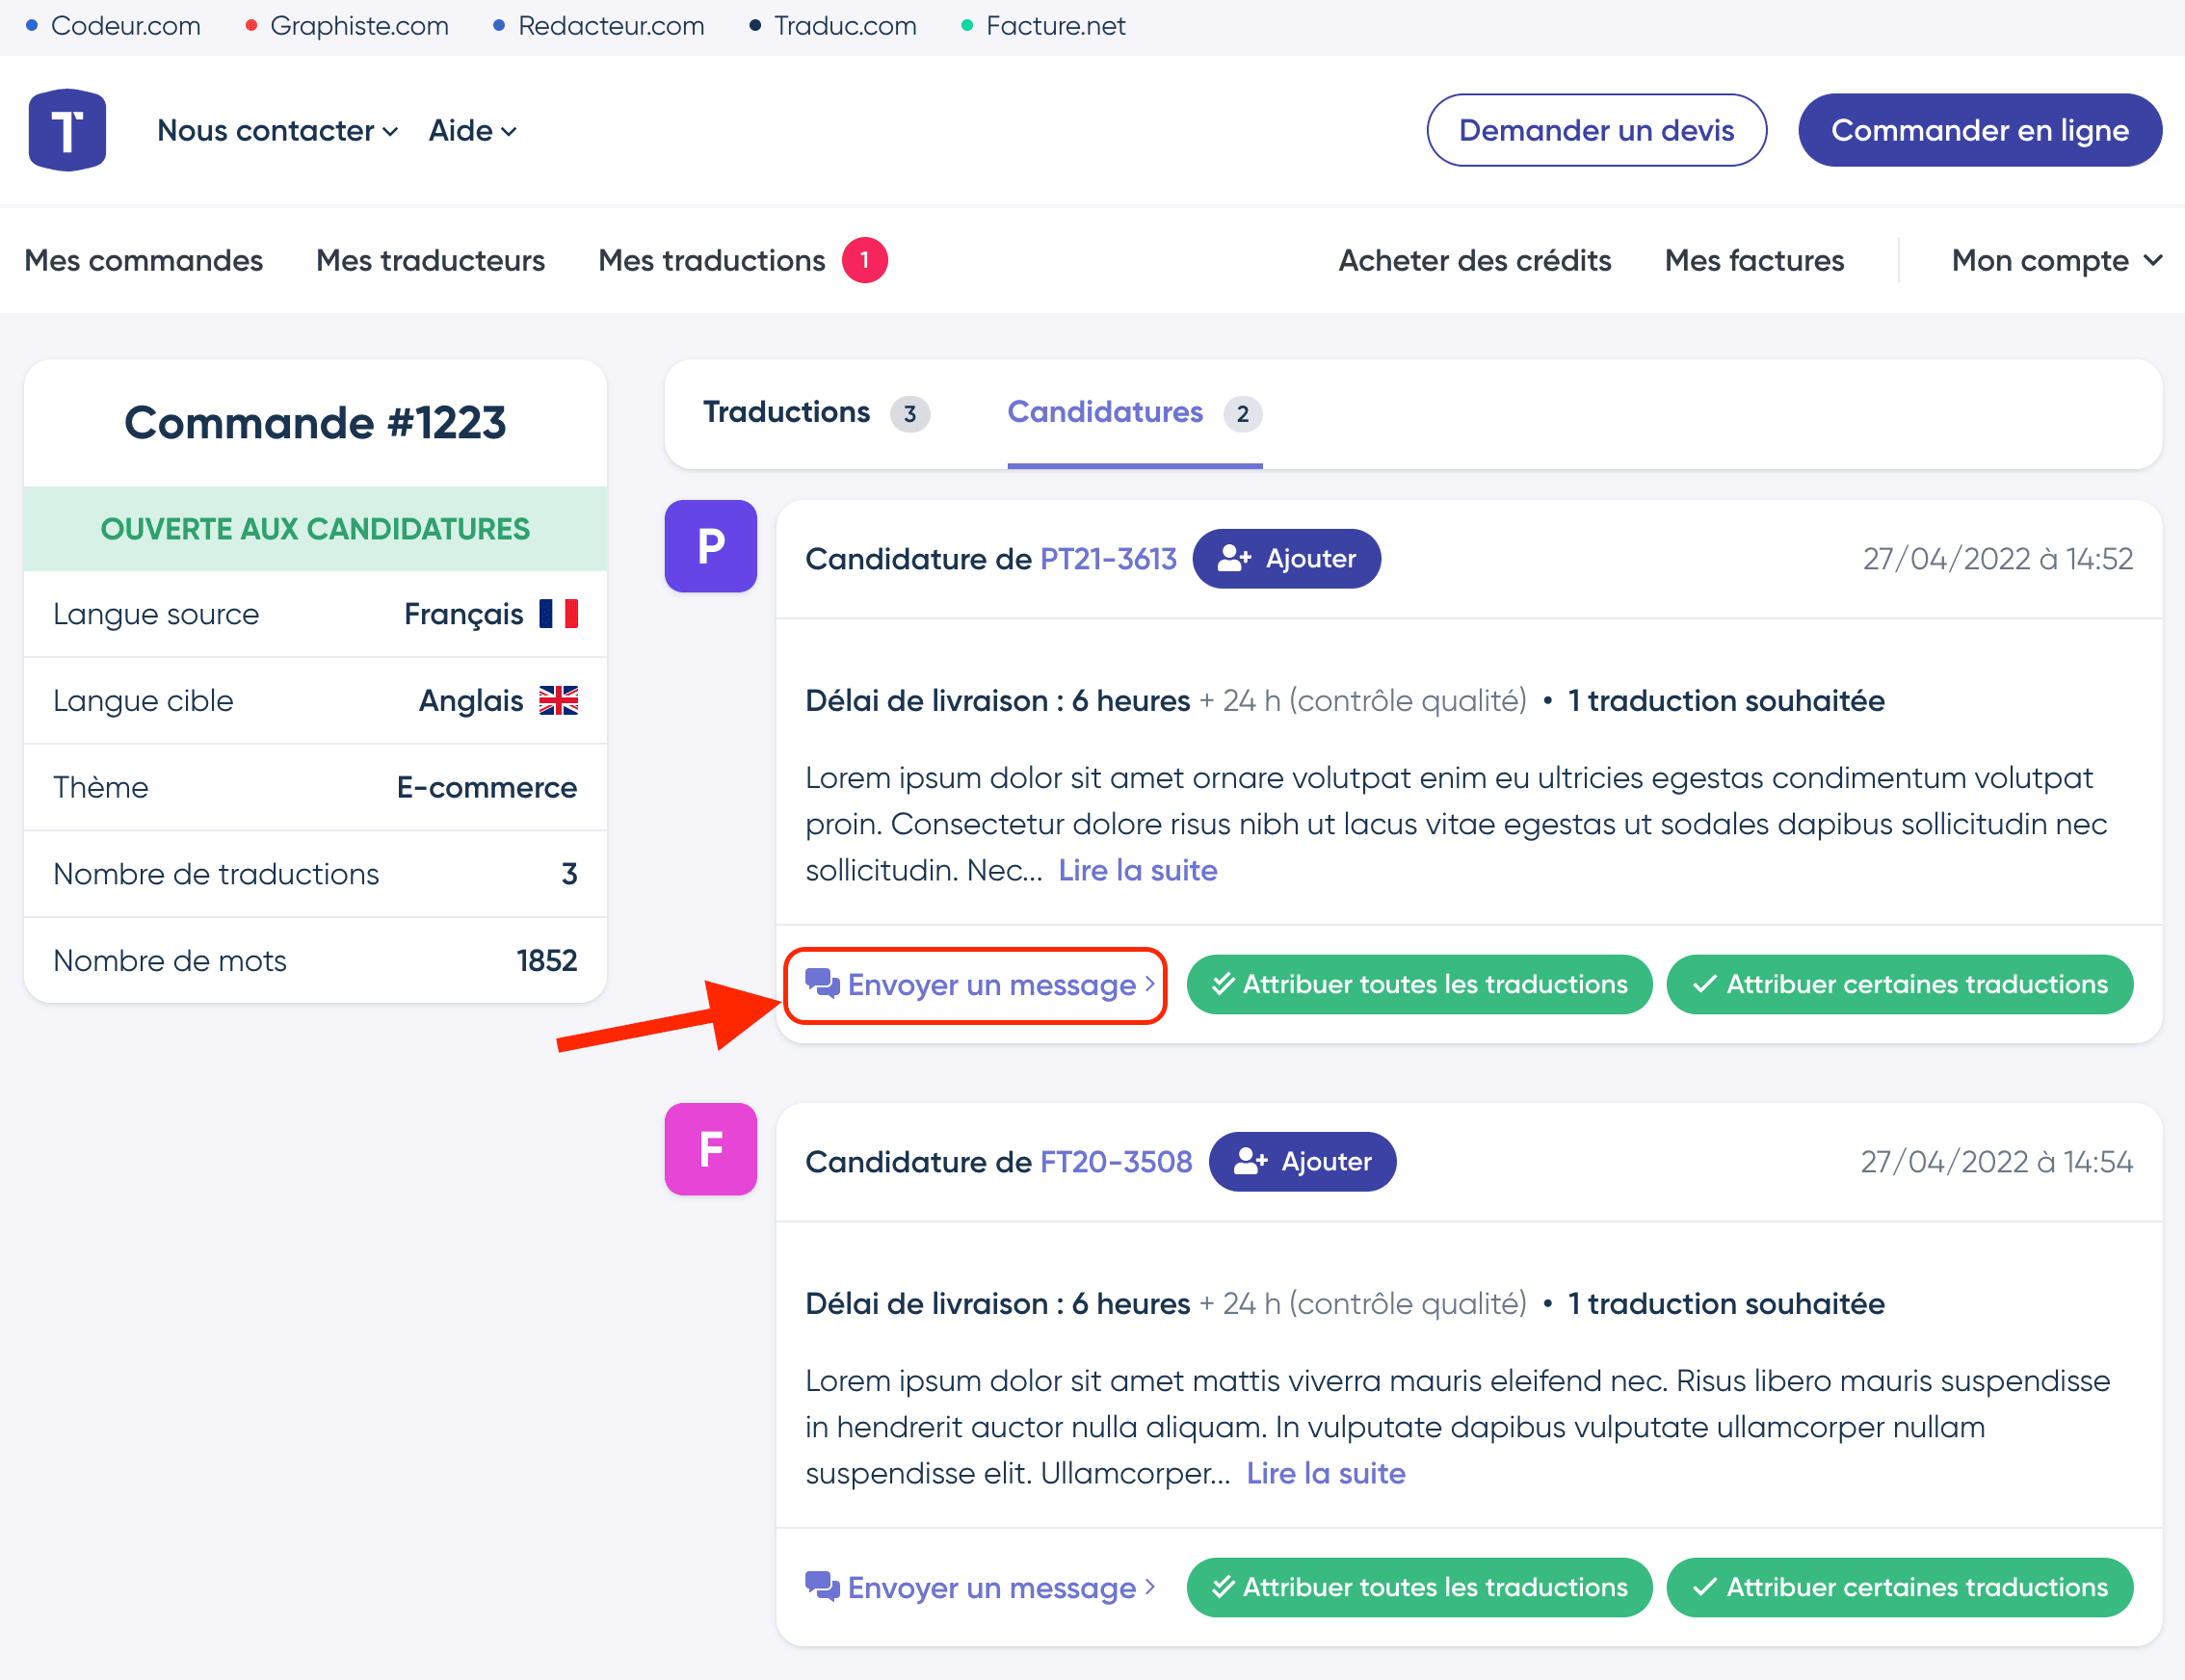Open Mes commandes in navigation
The width and height of the screenshot is (2185, 1680).
click(x=143, y=261)
